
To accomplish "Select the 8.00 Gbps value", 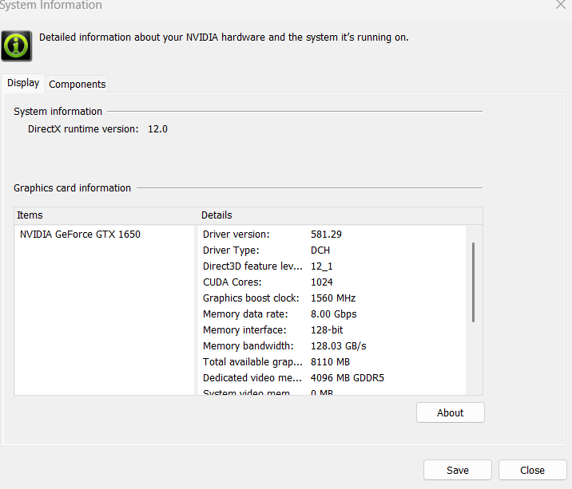I will [333, 314].
